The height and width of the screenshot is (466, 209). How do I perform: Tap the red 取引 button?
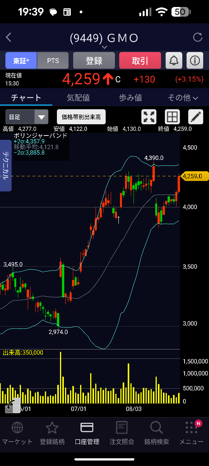140,61
